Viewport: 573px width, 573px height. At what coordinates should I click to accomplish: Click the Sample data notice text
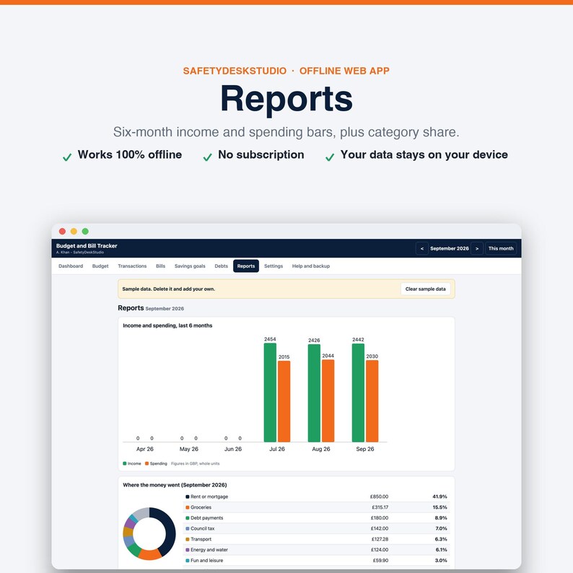[168, 289]
